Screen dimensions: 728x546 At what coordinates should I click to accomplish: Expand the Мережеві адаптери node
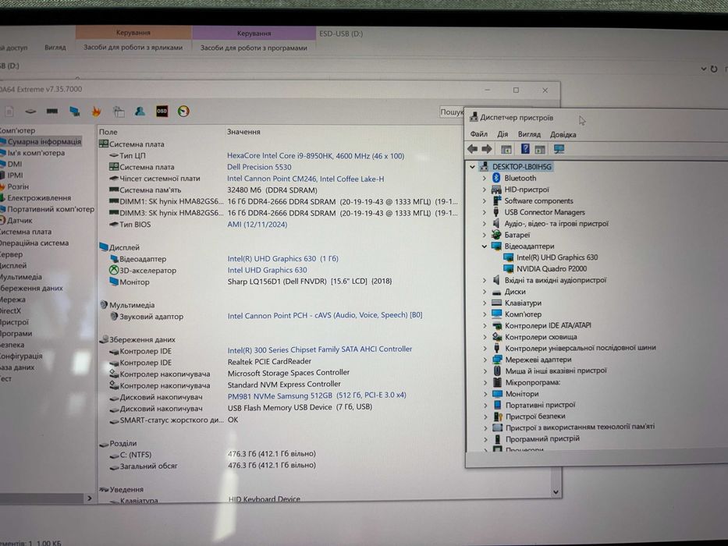(x=485, y=360)
